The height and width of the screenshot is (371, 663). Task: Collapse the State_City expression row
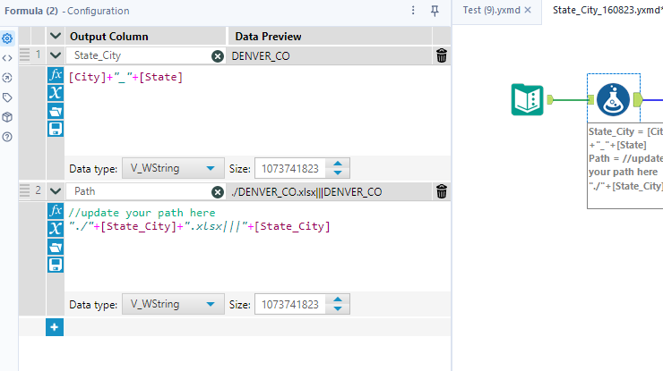(x=56, y=55)
